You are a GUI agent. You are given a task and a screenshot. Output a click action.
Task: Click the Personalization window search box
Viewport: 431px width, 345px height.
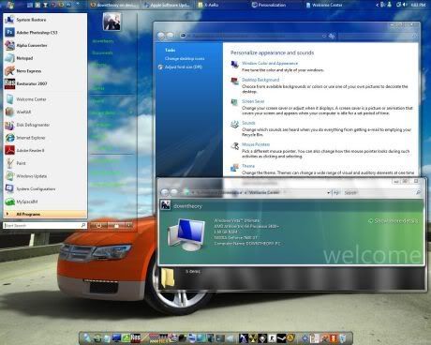378,37
